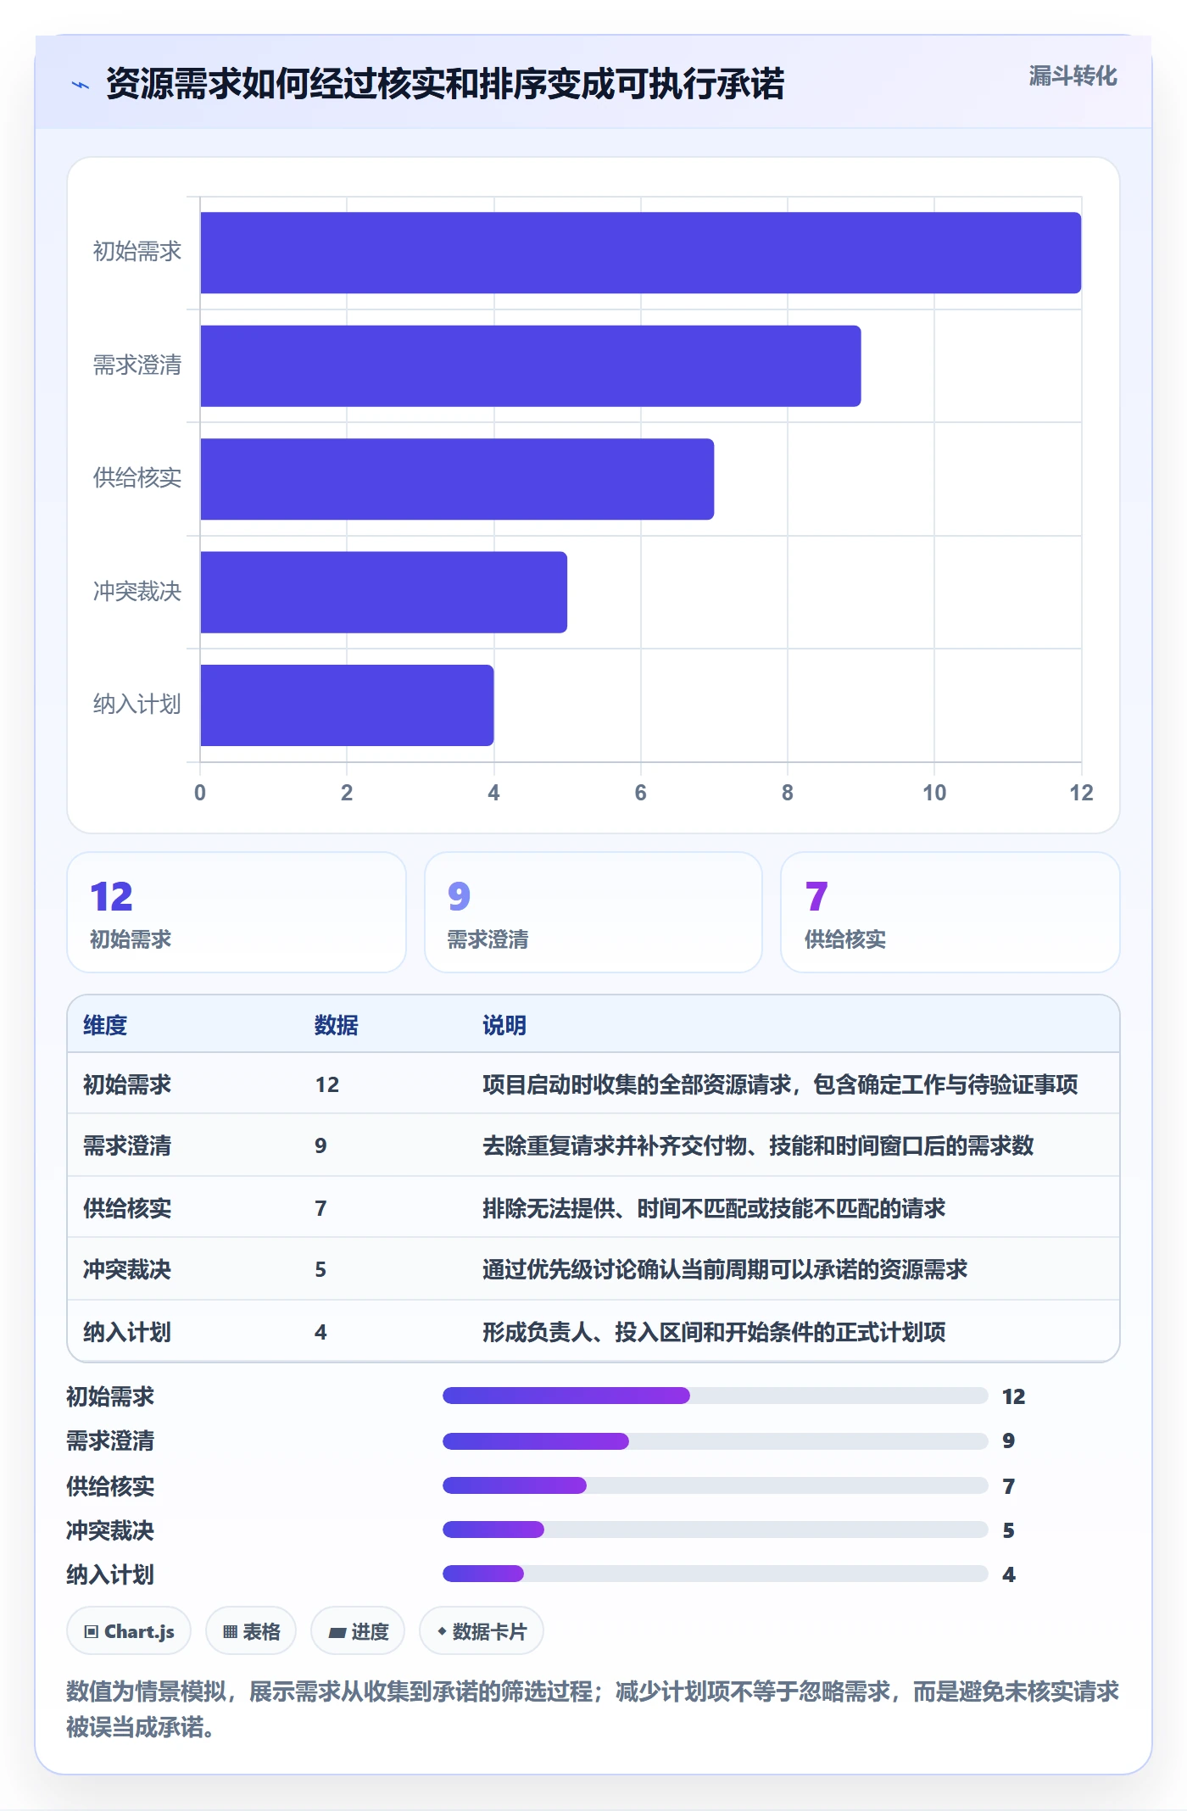The height and width of the screenshot is (1811, 1187).
Task: Click the 初始需求 label in progress list
Action: [110, 1396]
